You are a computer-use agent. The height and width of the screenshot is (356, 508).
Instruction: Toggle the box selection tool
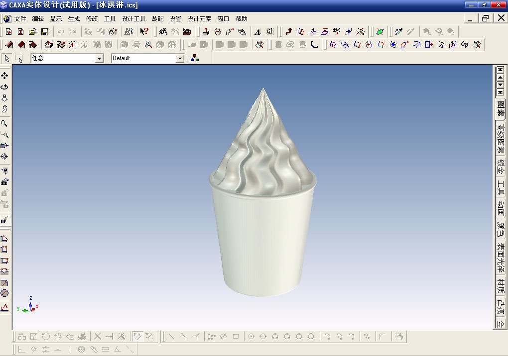[x=19, y=58]
